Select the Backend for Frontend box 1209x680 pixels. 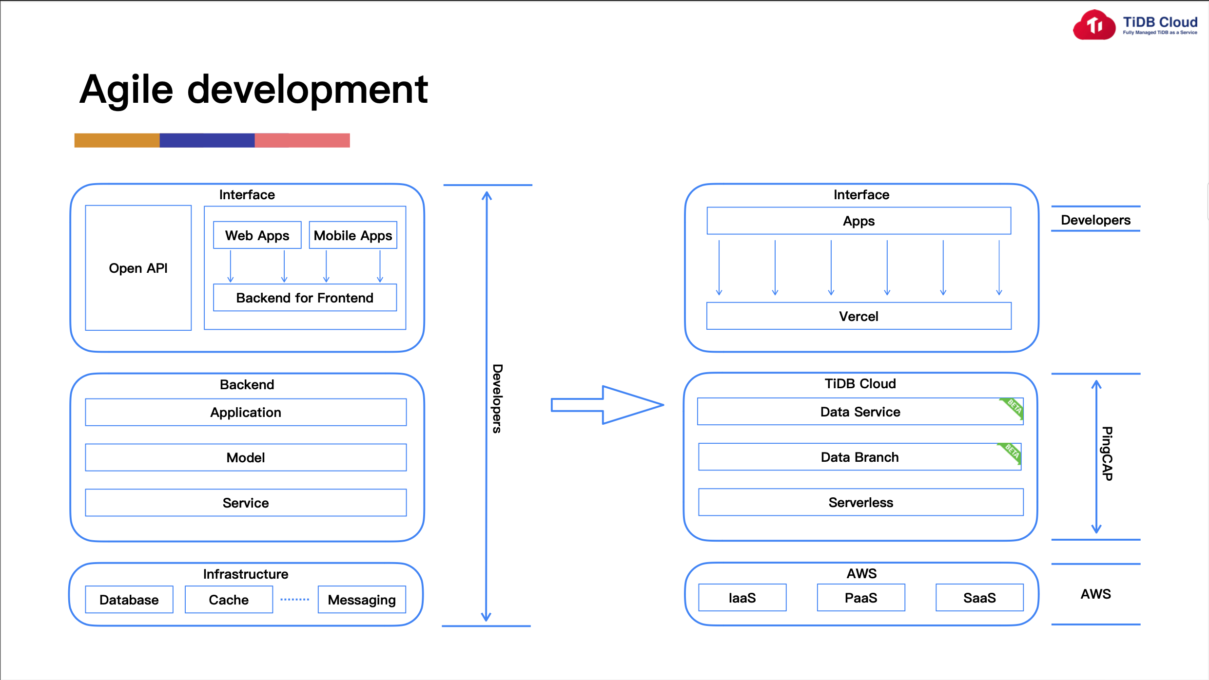coord(305,298)
